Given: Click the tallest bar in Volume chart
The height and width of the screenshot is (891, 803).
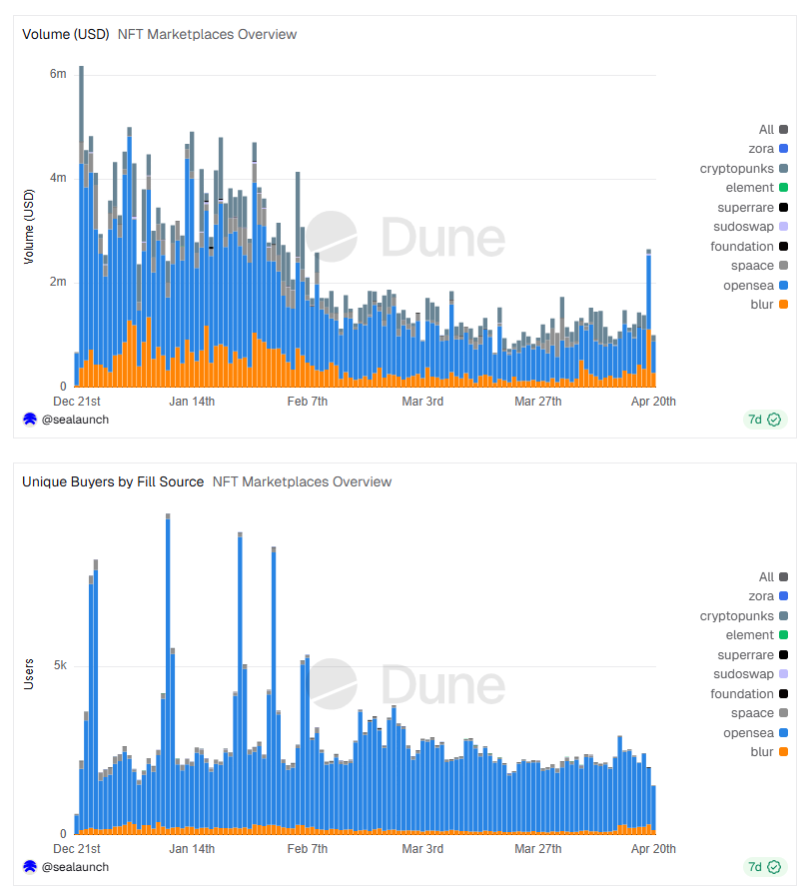Looking at the screenshot, I should click(81, 230).
